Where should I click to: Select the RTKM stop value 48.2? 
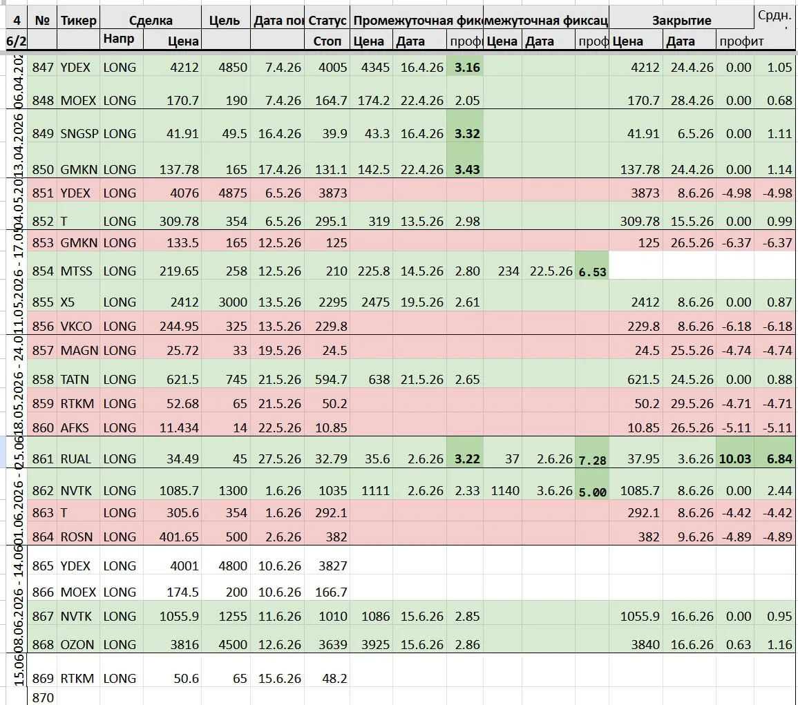[x=327, y=678]
